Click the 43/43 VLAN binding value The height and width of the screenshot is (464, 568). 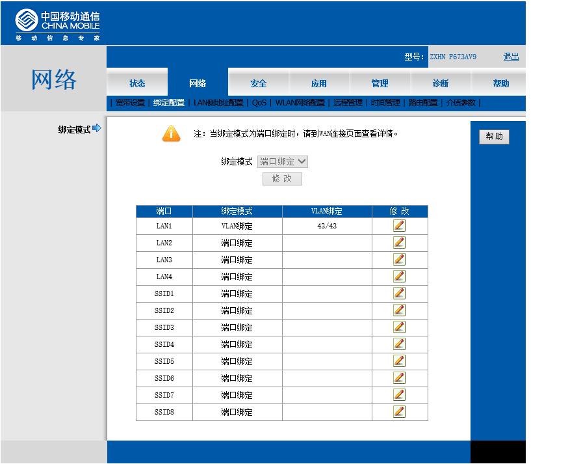327,226
